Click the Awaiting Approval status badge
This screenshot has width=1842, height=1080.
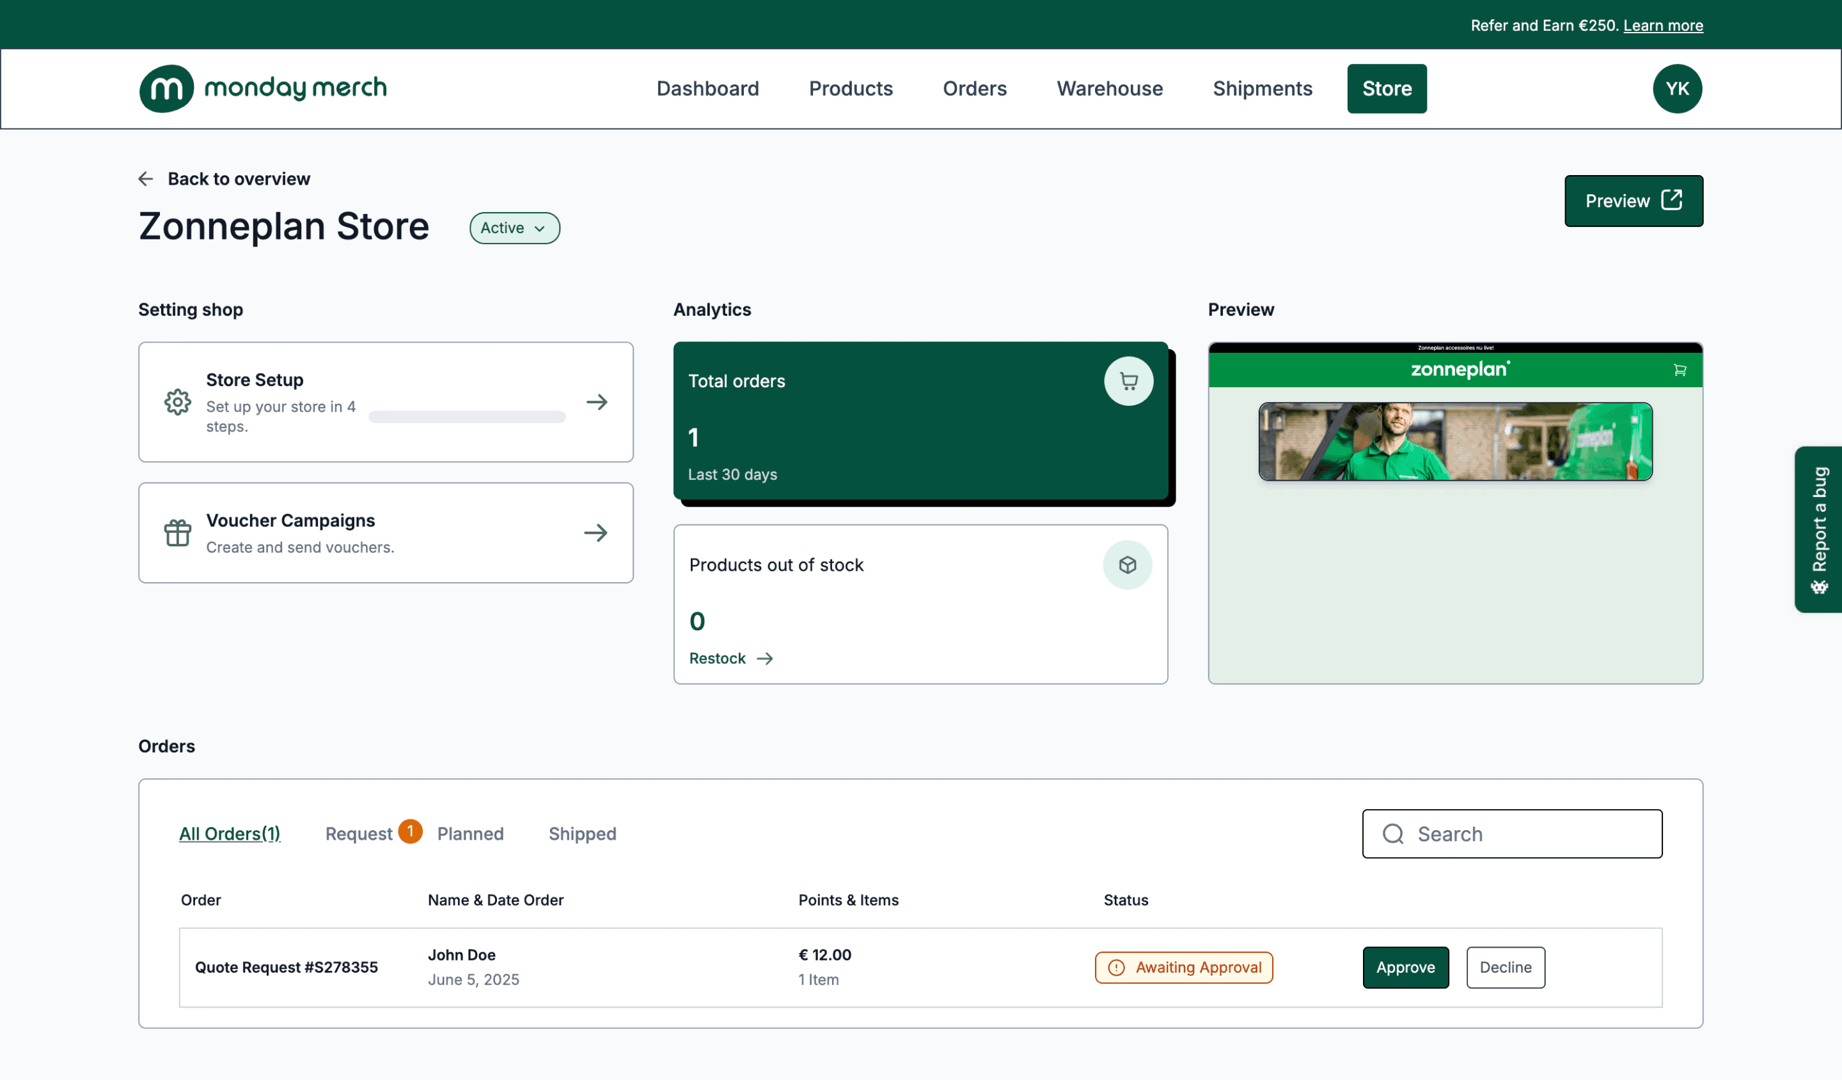pyautogui.click(x=1183, y=967)
